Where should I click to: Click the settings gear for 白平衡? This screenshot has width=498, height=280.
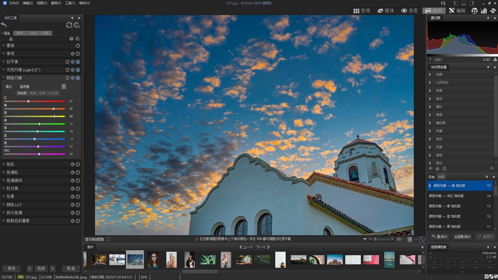(x=72, y=62)
